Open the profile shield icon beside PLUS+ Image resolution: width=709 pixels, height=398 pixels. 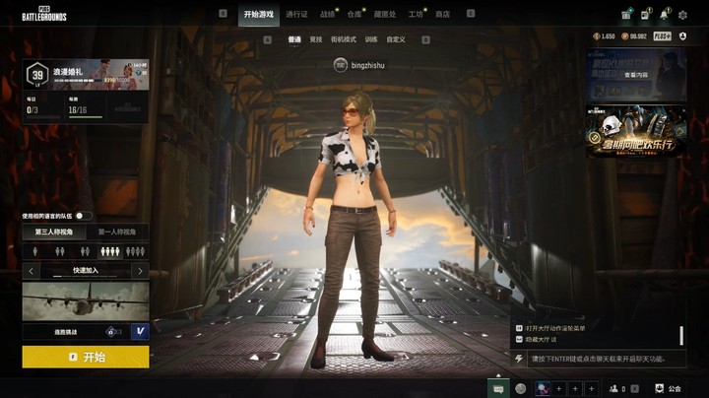pos(682,36)
